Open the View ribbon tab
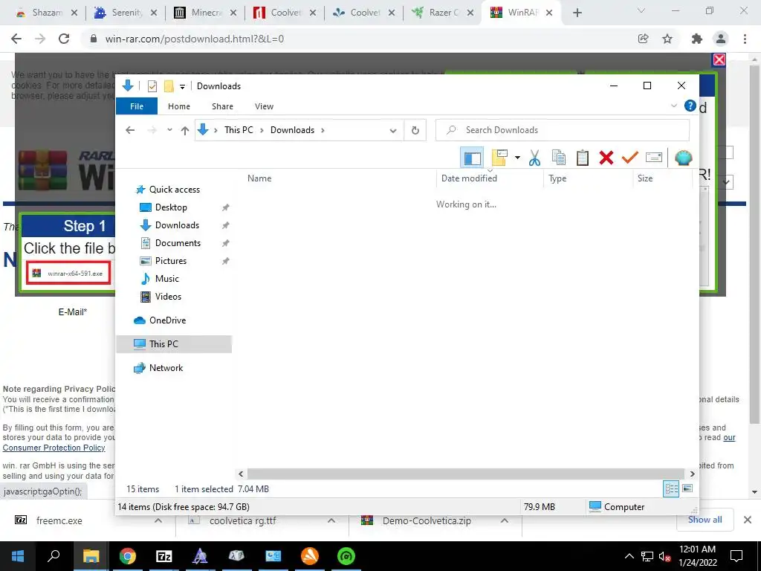Screen dimensions: 761x571 [x=264, y=106]
